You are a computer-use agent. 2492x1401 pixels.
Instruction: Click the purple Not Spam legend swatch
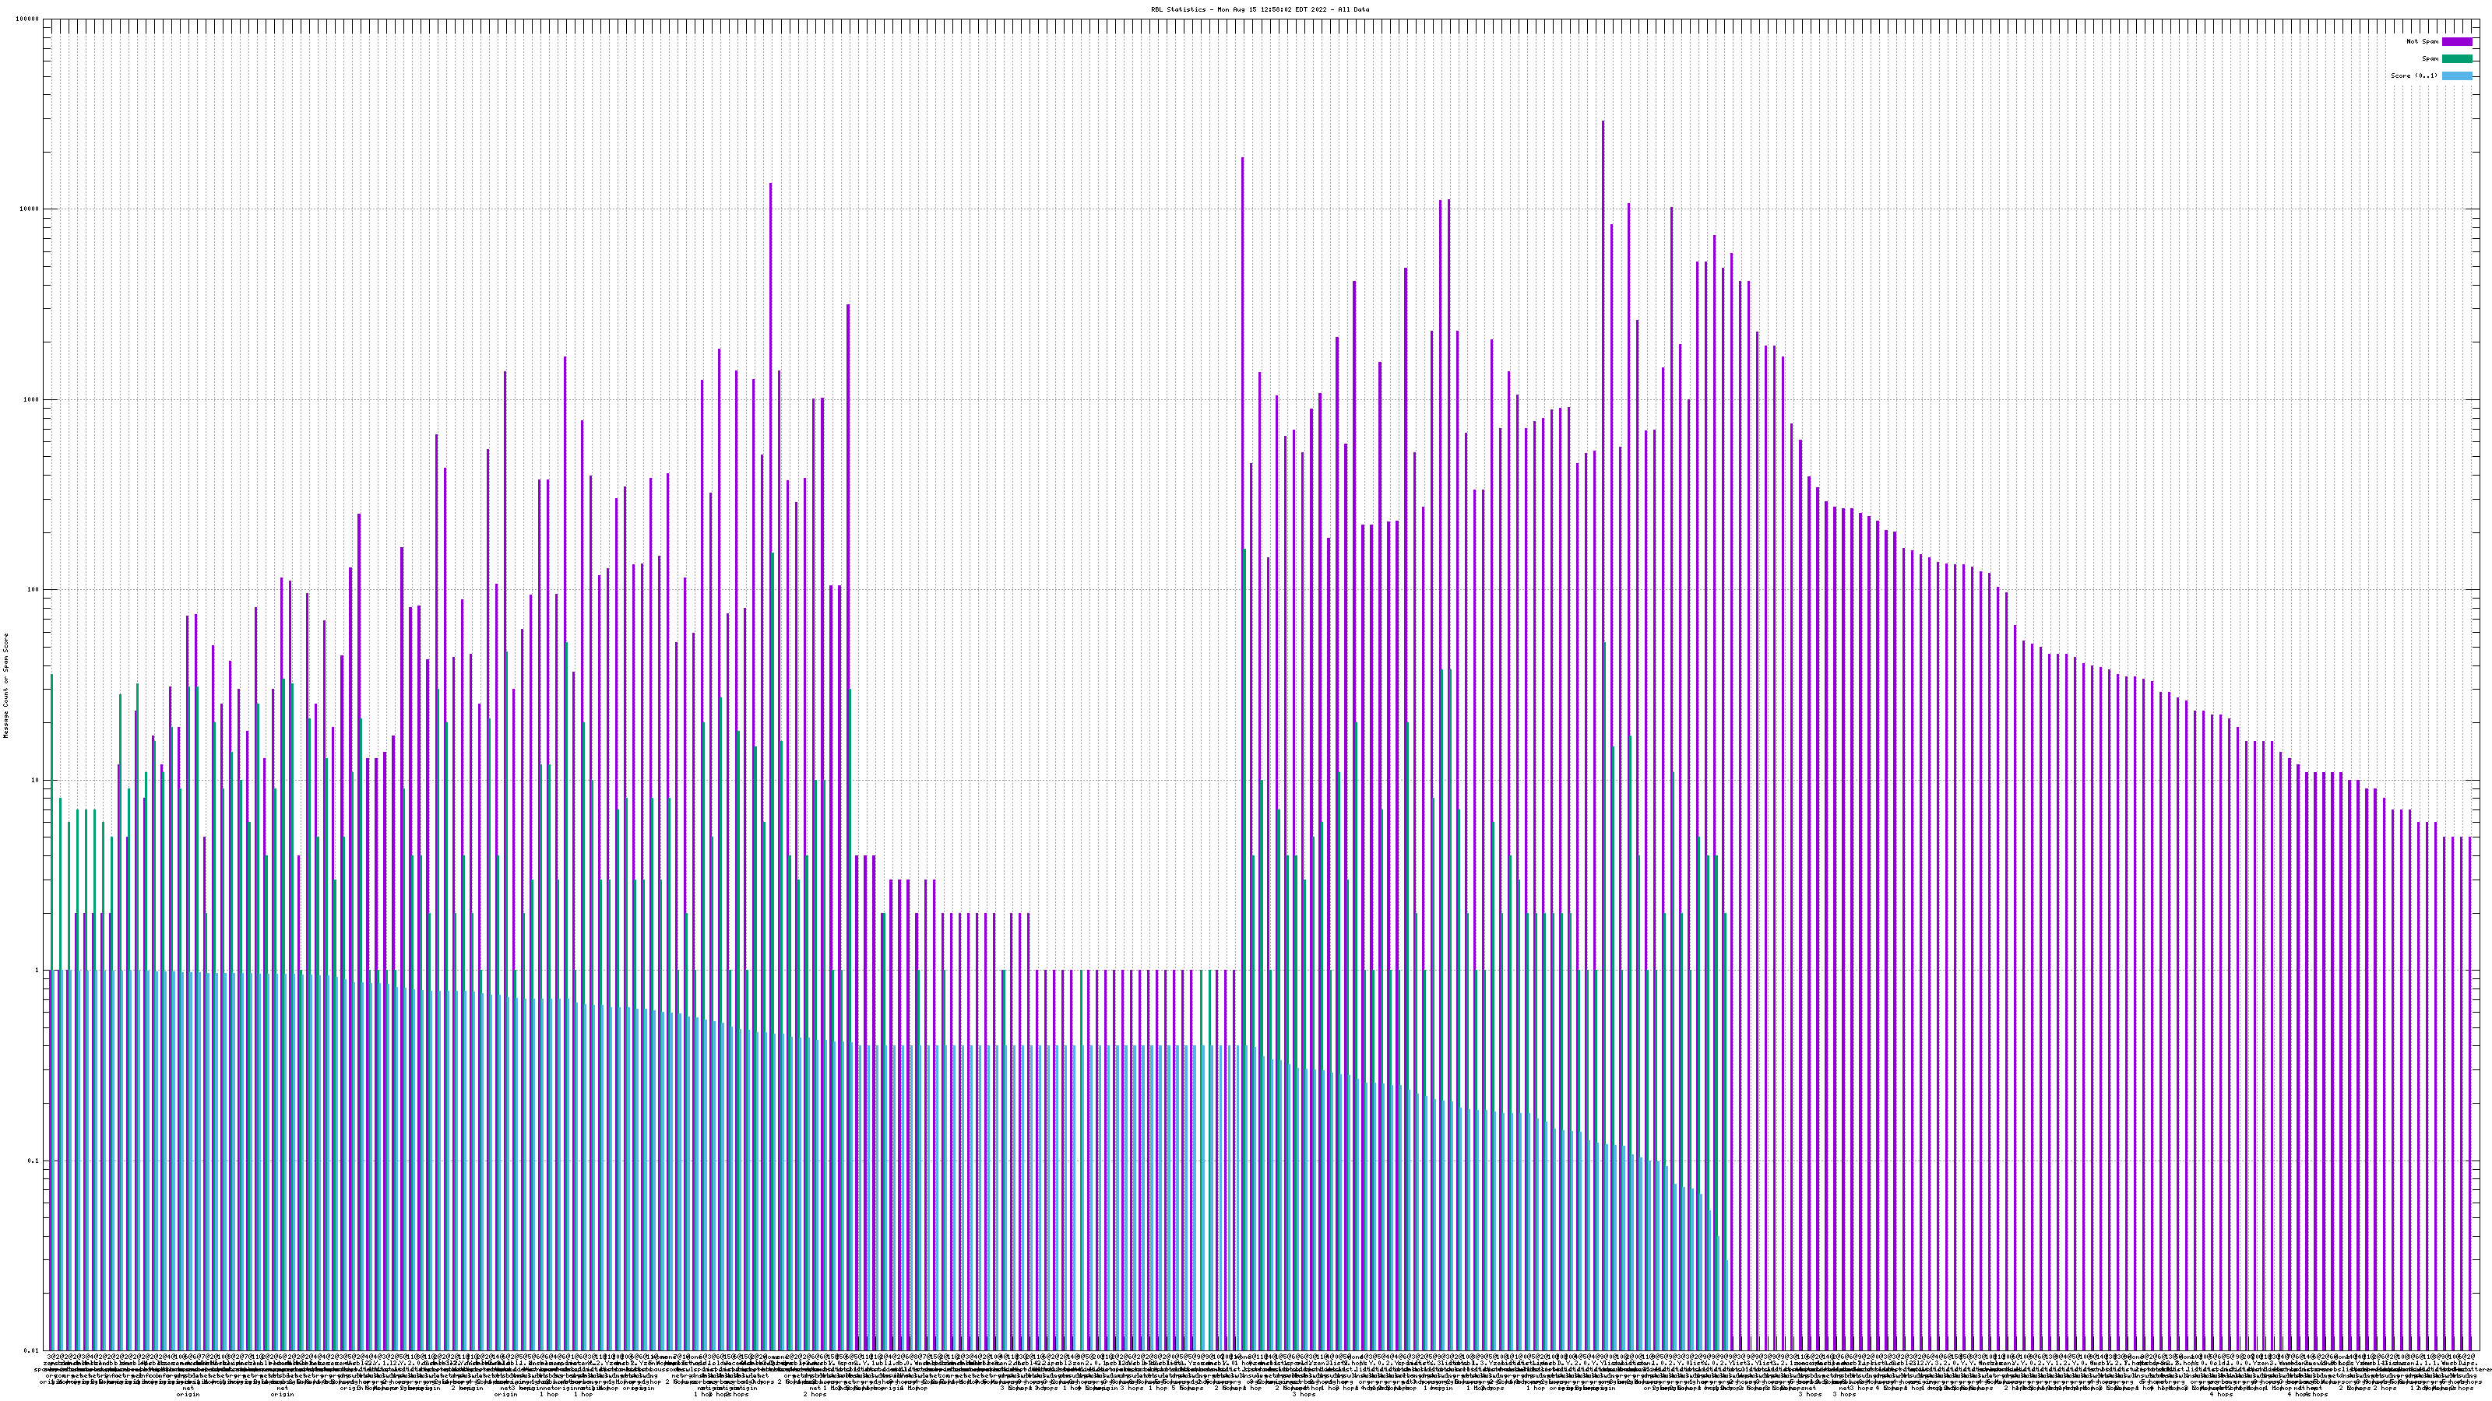pos(2456,41)
